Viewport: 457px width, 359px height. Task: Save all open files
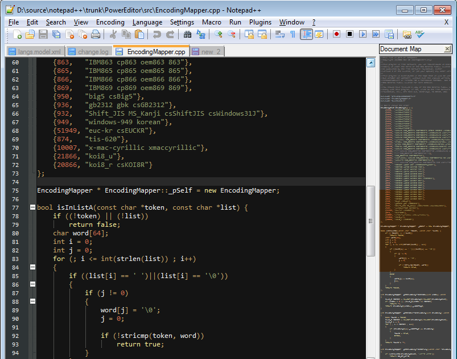pyautogui.click(x=57, y=34)
